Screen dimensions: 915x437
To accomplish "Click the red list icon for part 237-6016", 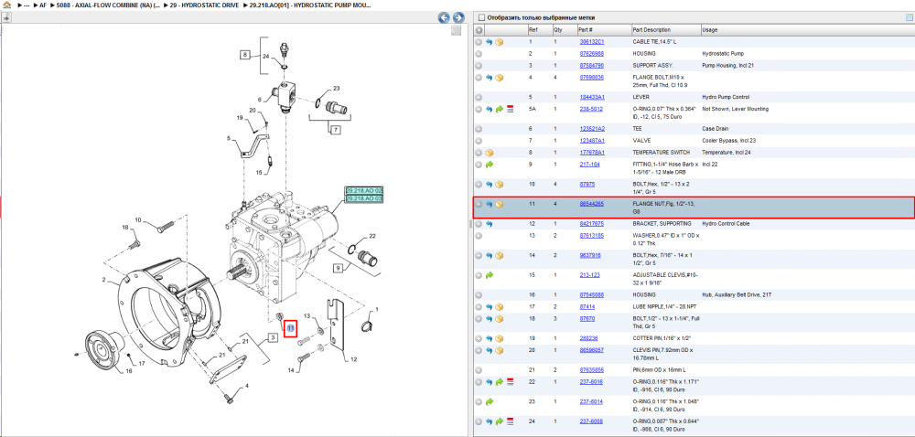I will [x=510, y=382].
